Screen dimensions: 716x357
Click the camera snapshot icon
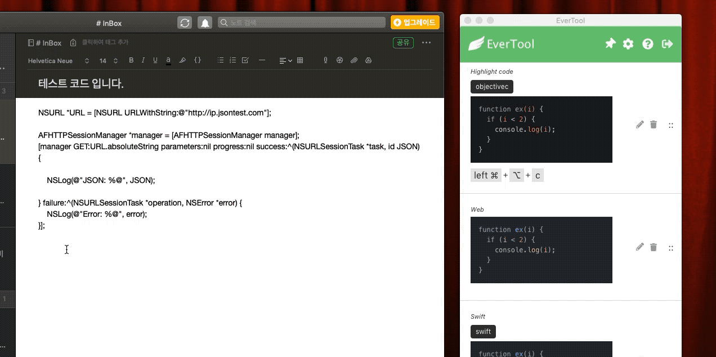click(x=339, y=60)
